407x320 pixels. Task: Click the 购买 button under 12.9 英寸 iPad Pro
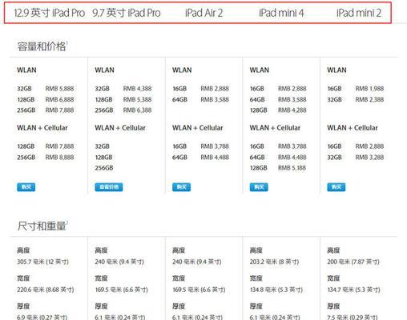tap(26, 187)
